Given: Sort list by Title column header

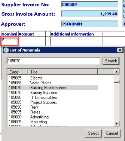Looking at the screenshot, I should tap(63, 72).
